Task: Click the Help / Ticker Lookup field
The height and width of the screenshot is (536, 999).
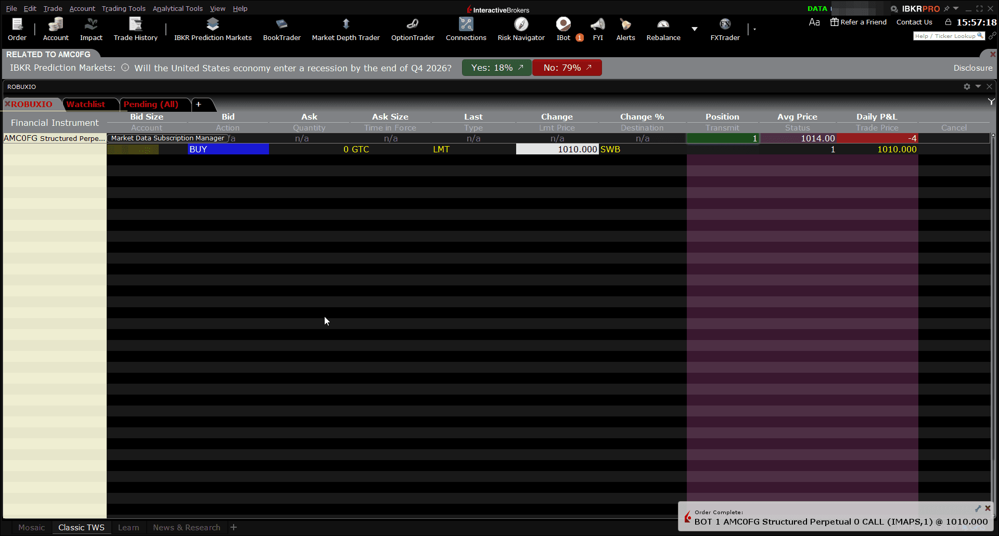Action: coord(949,36)
